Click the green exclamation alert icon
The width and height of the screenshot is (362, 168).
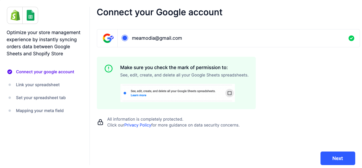(x=109, y=69)
